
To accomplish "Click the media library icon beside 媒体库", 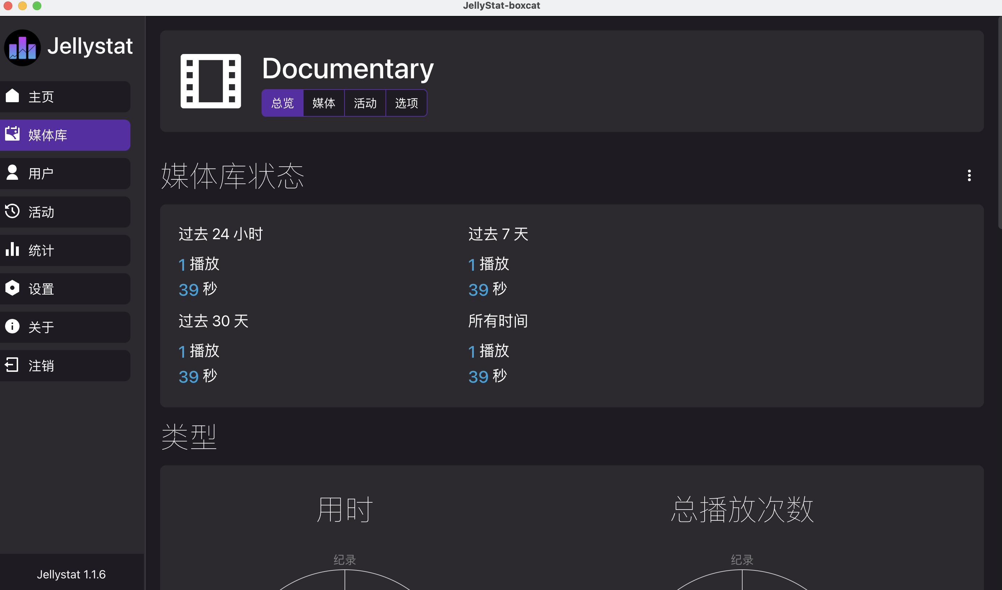I will pyautogui.click(x=12, y=134).
